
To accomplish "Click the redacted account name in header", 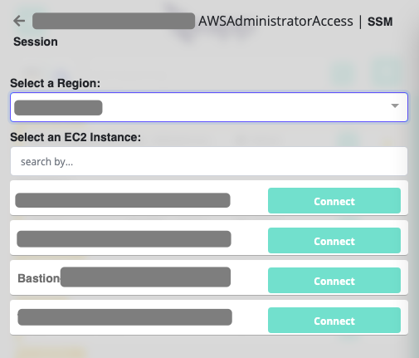I will tap(114, 21).
